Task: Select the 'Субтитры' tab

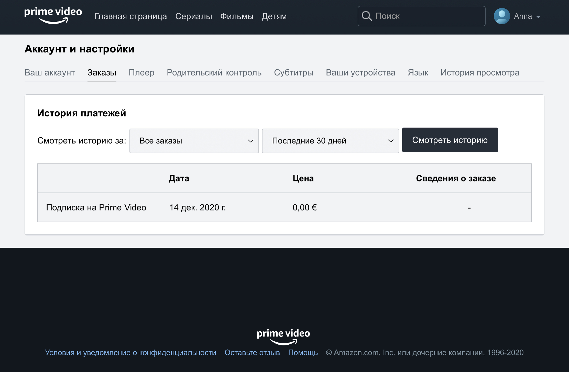Action: pyautogui.click(x=293, y=73)
